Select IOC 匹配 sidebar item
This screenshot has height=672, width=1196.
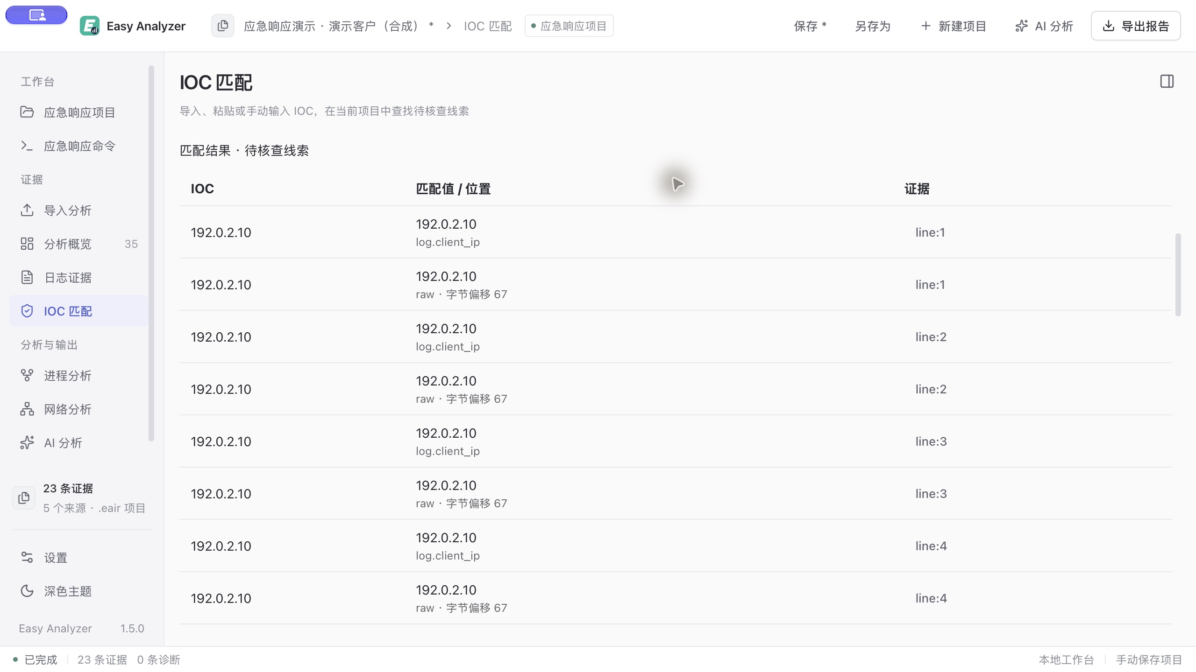(x=78, y=311)
